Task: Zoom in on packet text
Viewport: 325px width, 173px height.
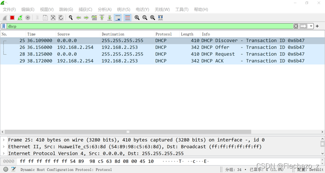Action: [137, 18]
